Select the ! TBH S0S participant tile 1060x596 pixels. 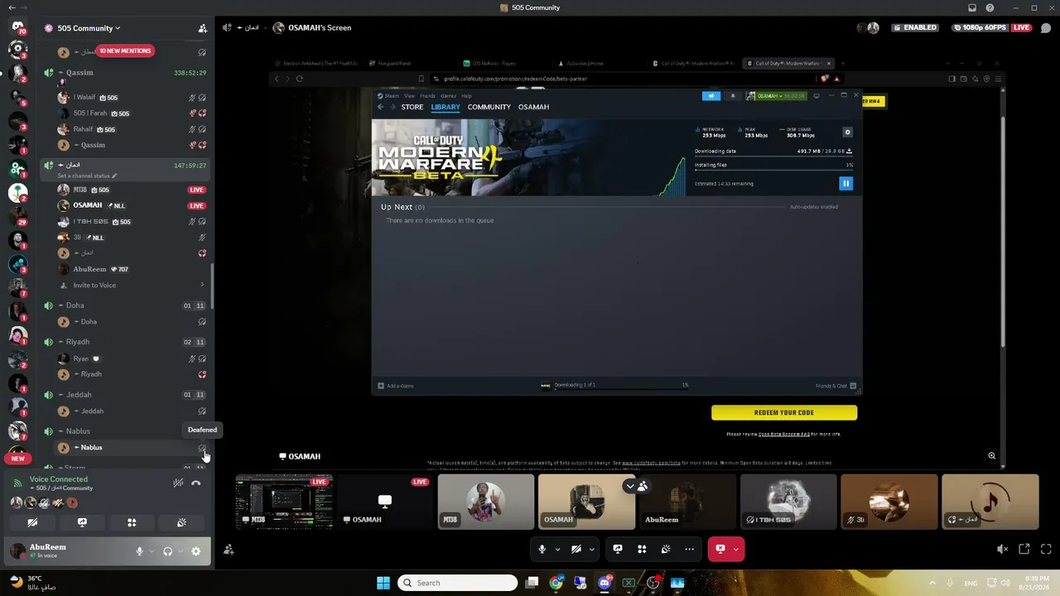coord(788,502)
